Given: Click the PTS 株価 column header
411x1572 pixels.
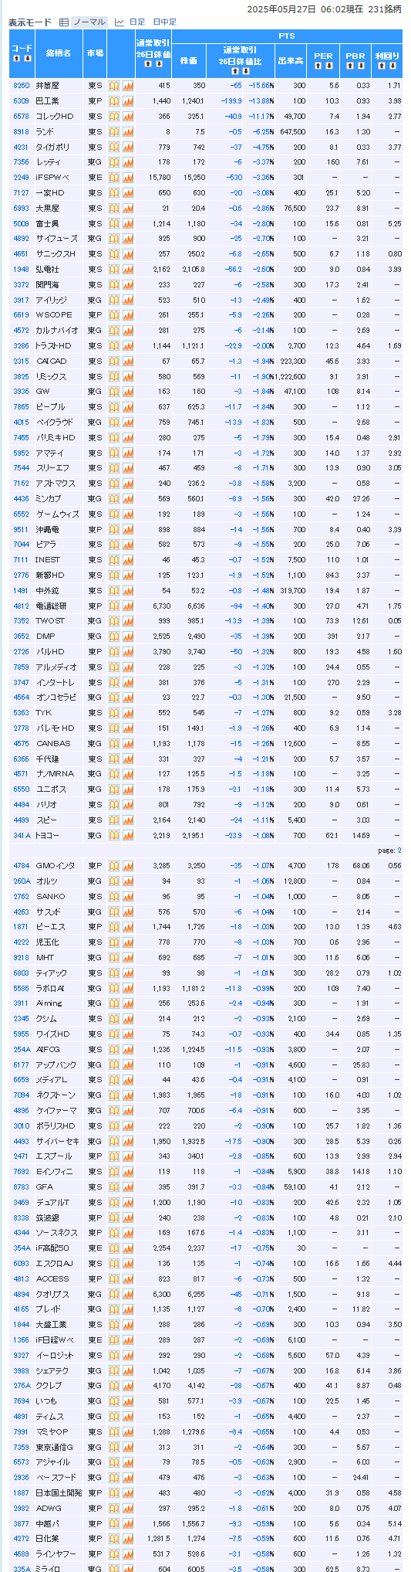Looking at the screenshot, I should pyautogui.click(x=189, y=60).
